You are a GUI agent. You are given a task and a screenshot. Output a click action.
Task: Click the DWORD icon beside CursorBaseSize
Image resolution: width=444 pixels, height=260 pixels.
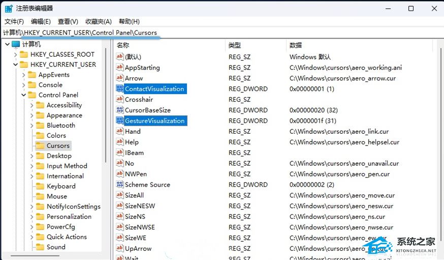pos(120,110)
